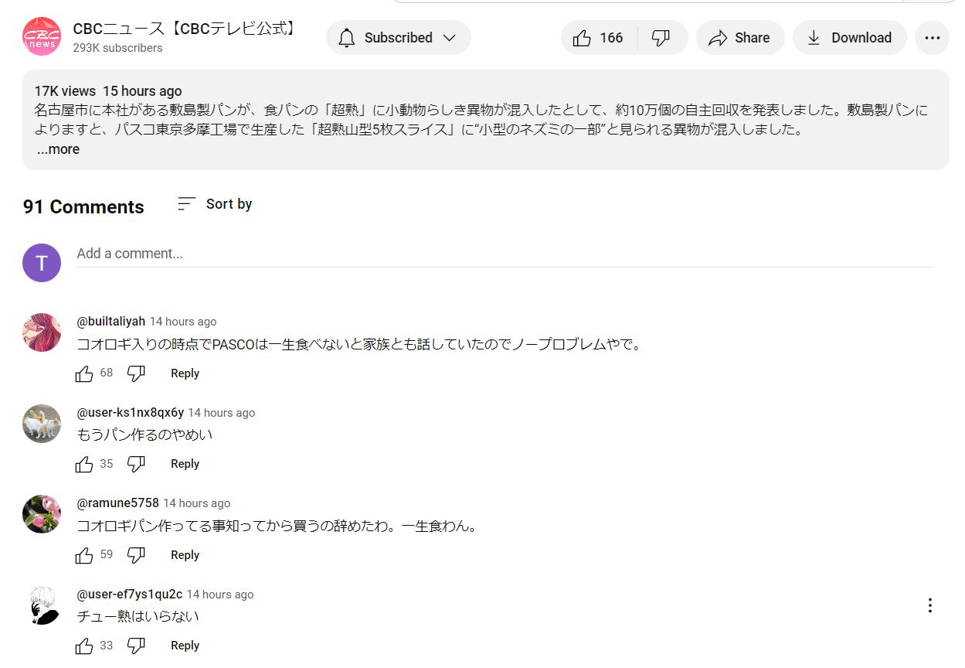Dislike @builtaliyah's comment
This screenshot has width=965, height=668.
136,373
